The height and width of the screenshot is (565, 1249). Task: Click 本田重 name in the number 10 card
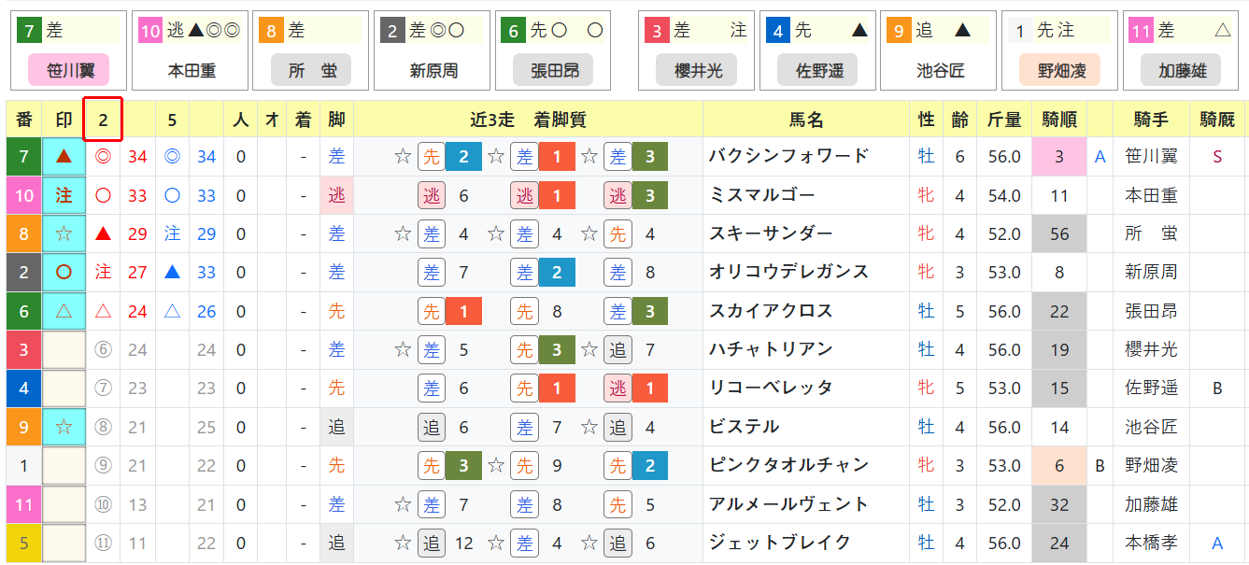191,70
